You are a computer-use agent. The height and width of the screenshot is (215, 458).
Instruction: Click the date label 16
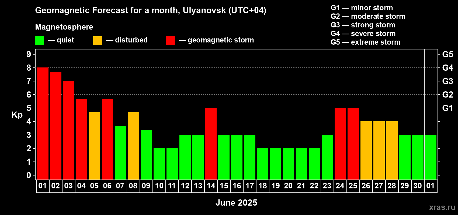click(x=237, y=186)
